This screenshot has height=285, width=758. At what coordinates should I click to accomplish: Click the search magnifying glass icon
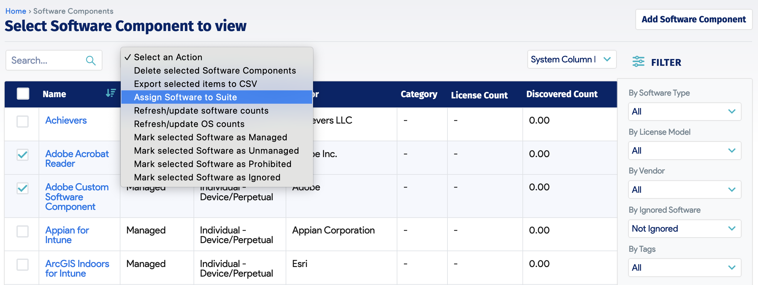[x=91, y=60]
